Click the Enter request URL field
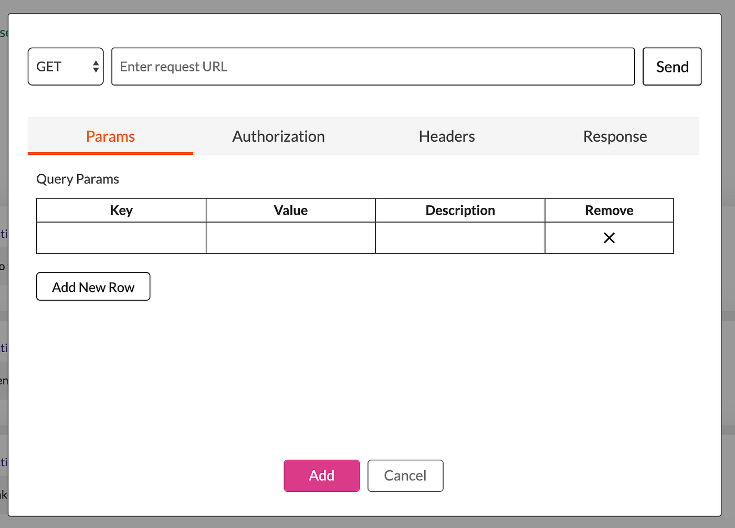 (x=373, y=66)
